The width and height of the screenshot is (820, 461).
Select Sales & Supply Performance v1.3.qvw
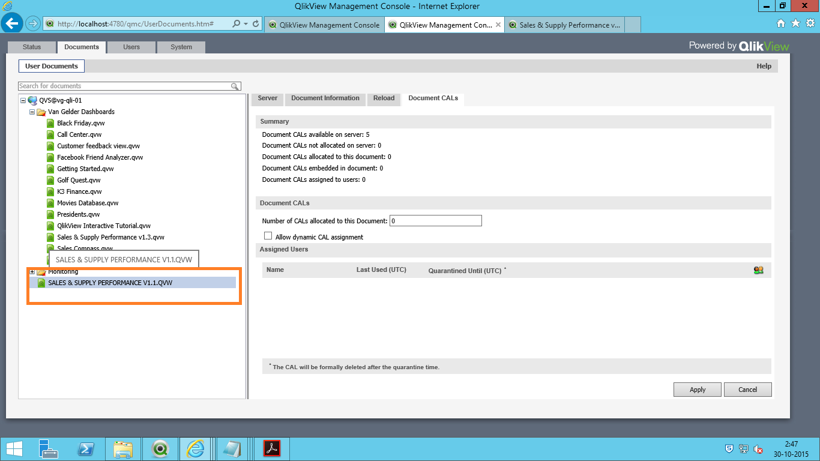[x=110, y=237]
